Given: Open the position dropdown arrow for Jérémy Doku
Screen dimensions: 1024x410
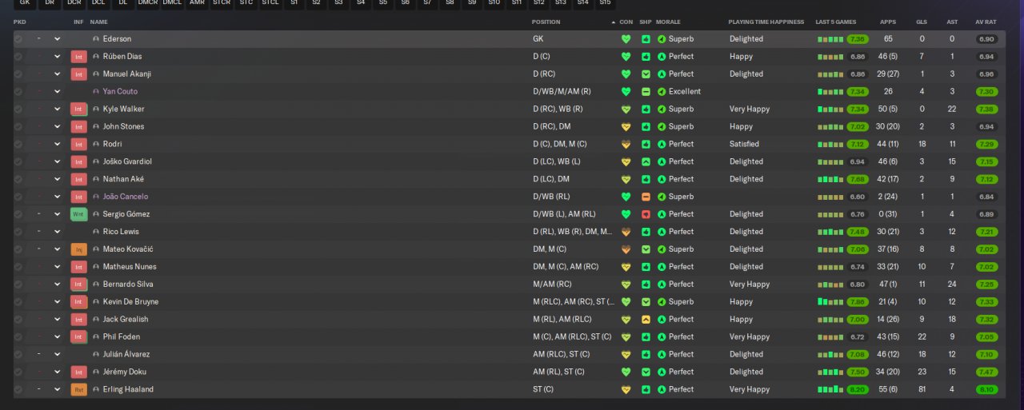Looking at the screenshot, I should 57,372.
